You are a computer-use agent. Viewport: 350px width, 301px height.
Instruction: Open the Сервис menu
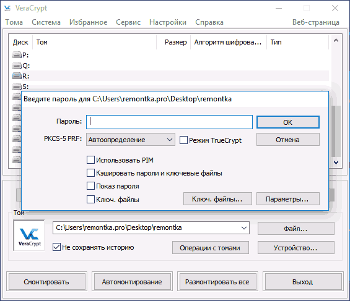point(128,22)
